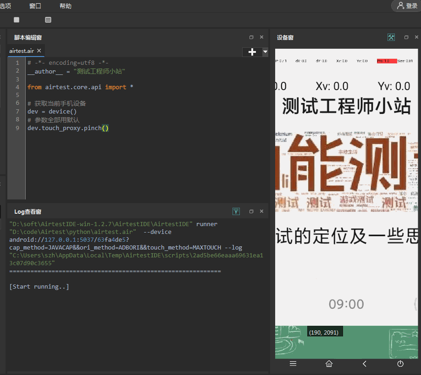Expand the new script dropdown arrow
The width and height of the screenshot is (421, 375).
[265, 52]
